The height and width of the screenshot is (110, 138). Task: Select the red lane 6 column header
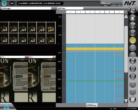[x=119, y=12]
